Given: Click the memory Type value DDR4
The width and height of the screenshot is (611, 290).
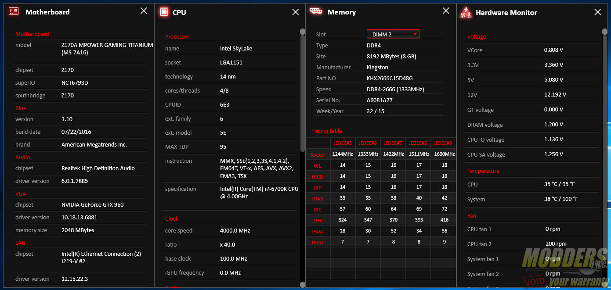Looking at the screenshot, I should pos(374,45).
